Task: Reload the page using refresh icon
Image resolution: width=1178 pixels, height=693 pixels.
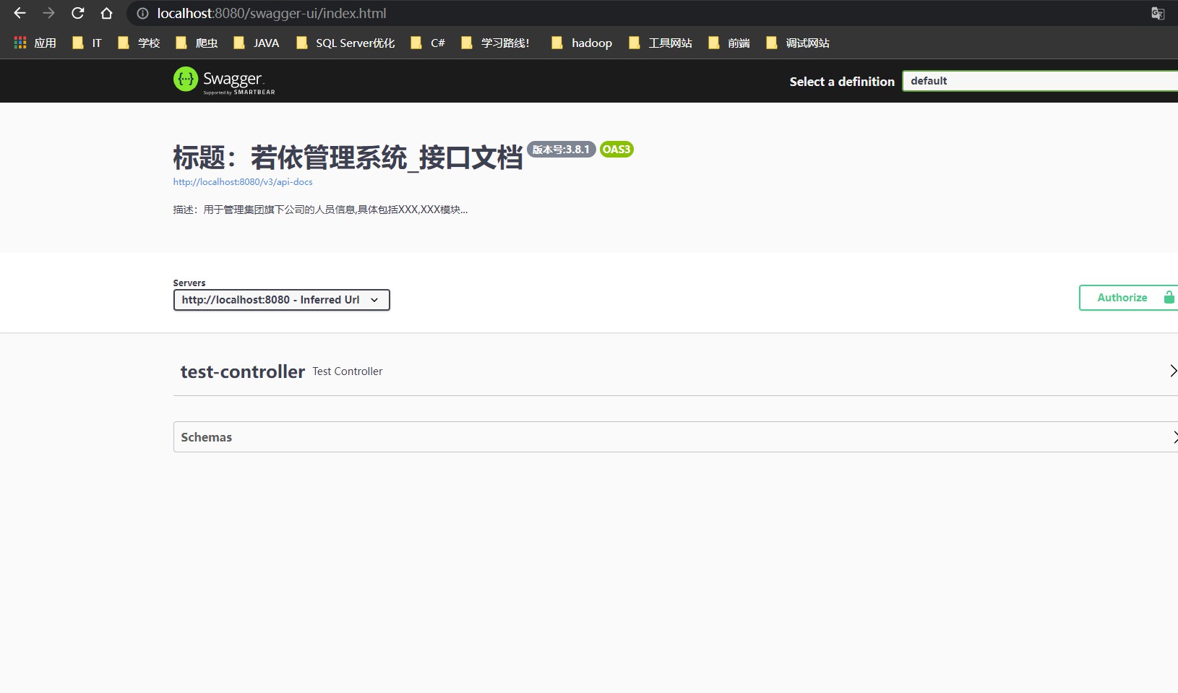Action: pyautogui.click(x=77, y=13)
